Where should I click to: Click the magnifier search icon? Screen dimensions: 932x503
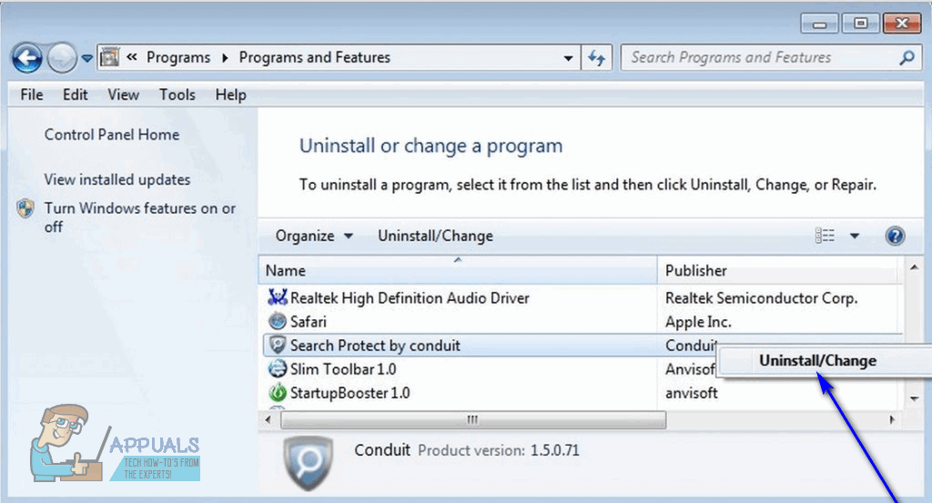coord(907,57)
